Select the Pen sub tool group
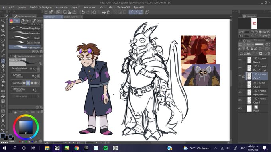This screenshot has height=152, width=271. click(14, 21)
